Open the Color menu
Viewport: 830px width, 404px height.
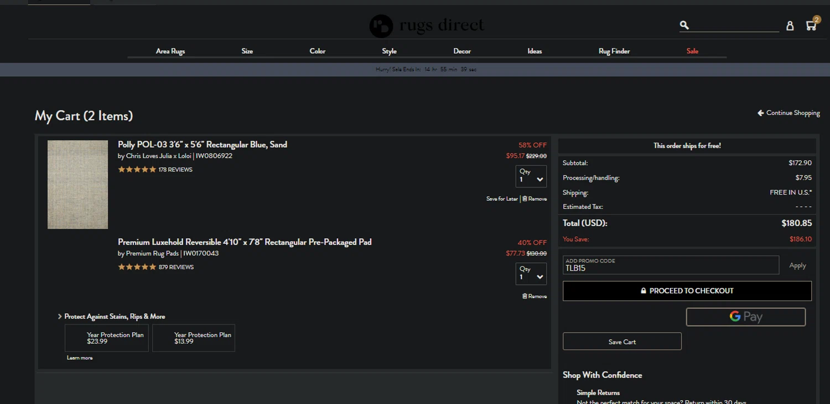(x=318, y=51)
